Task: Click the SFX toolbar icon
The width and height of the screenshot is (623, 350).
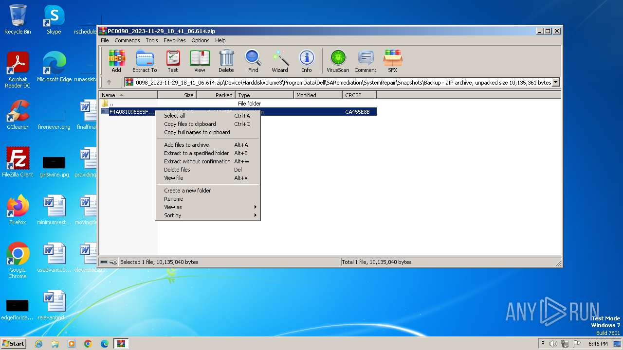Action: click(x=393, y=61)
